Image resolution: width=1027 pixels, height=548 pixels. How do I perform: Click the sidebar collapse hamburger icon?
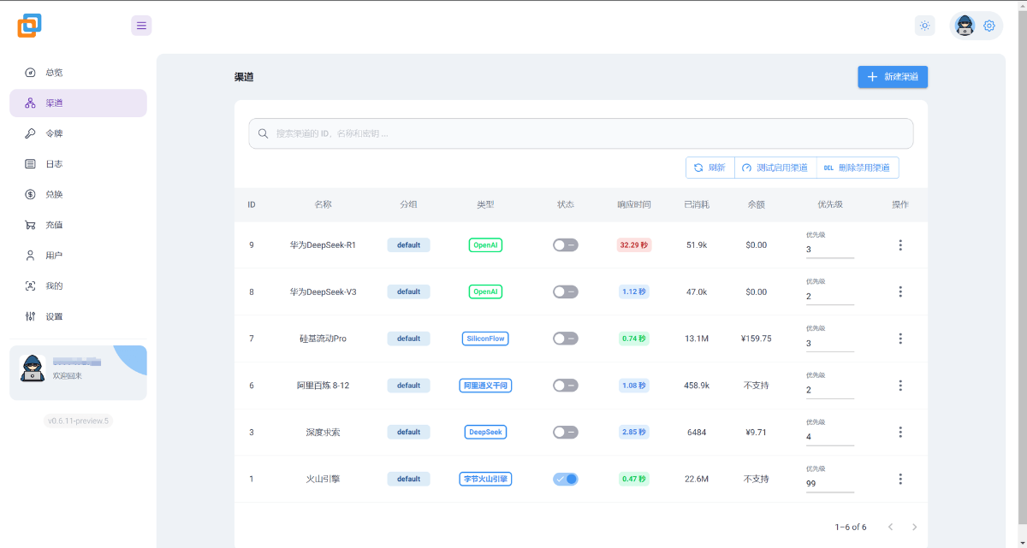pos(141,25)
